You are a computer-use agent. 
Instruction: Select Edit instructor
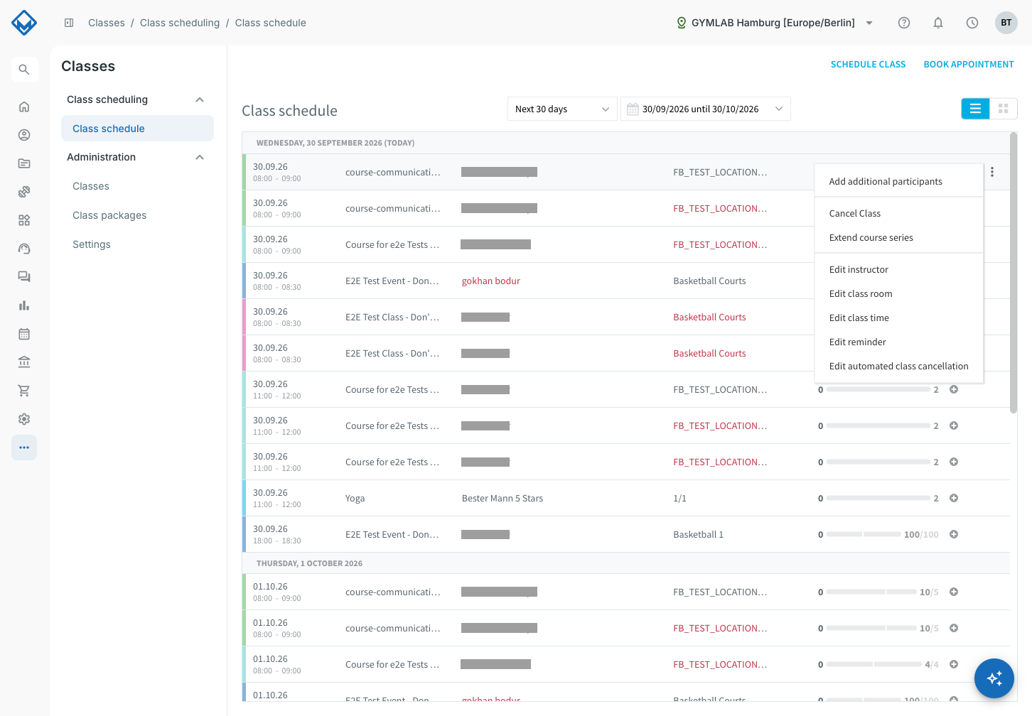tap(899, 270)
